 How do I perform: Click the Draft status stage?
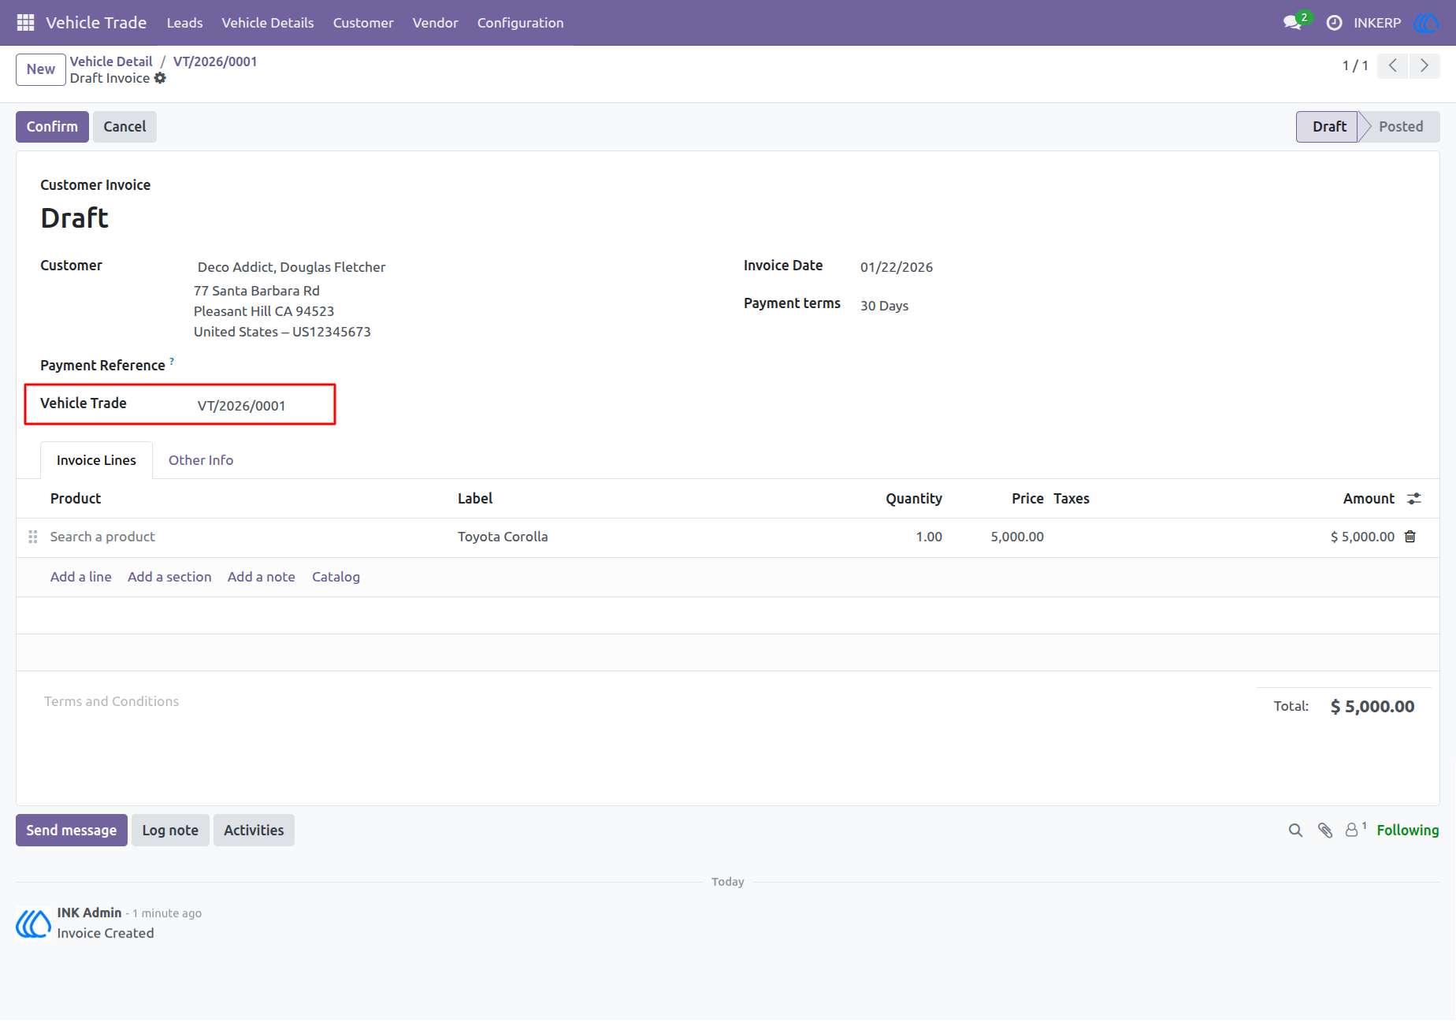[1328, 127]
